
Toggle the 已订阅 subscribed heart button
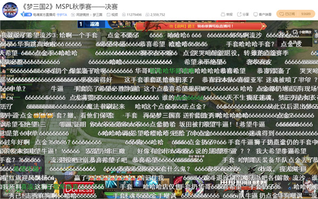[286, 14]
